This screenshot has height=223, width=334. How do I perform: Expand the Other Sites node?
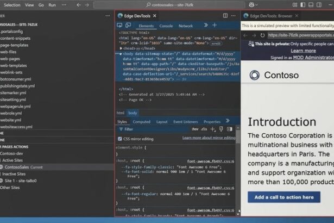tap(10, 188)
